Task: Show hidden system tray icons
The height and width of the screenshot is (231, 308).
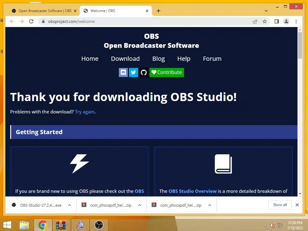Action: tap(265, 225)
